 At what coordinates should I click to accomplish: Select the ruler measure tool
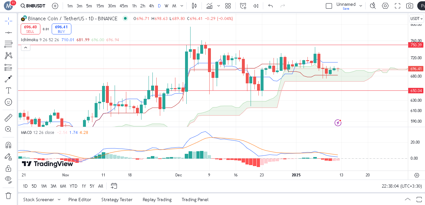point(8,118)
